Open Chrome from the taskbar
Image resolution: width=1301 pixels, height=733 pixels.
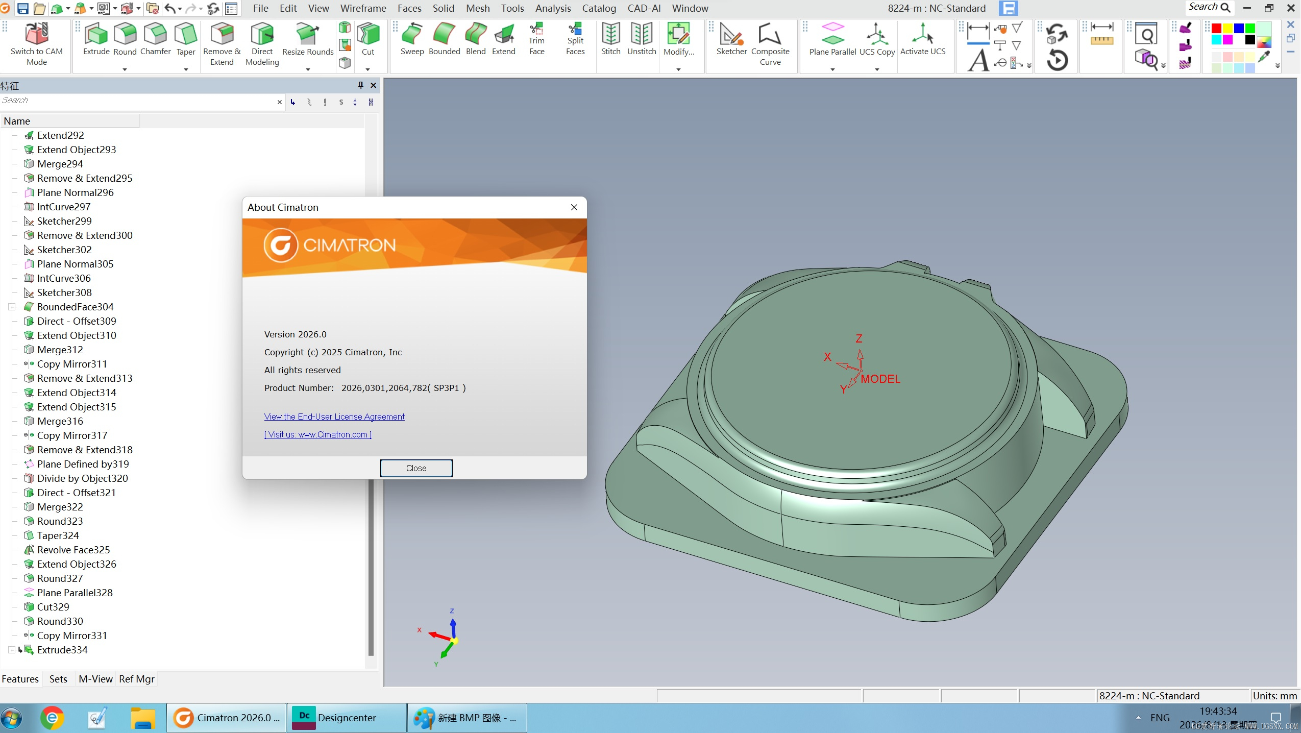click(52, 718)
